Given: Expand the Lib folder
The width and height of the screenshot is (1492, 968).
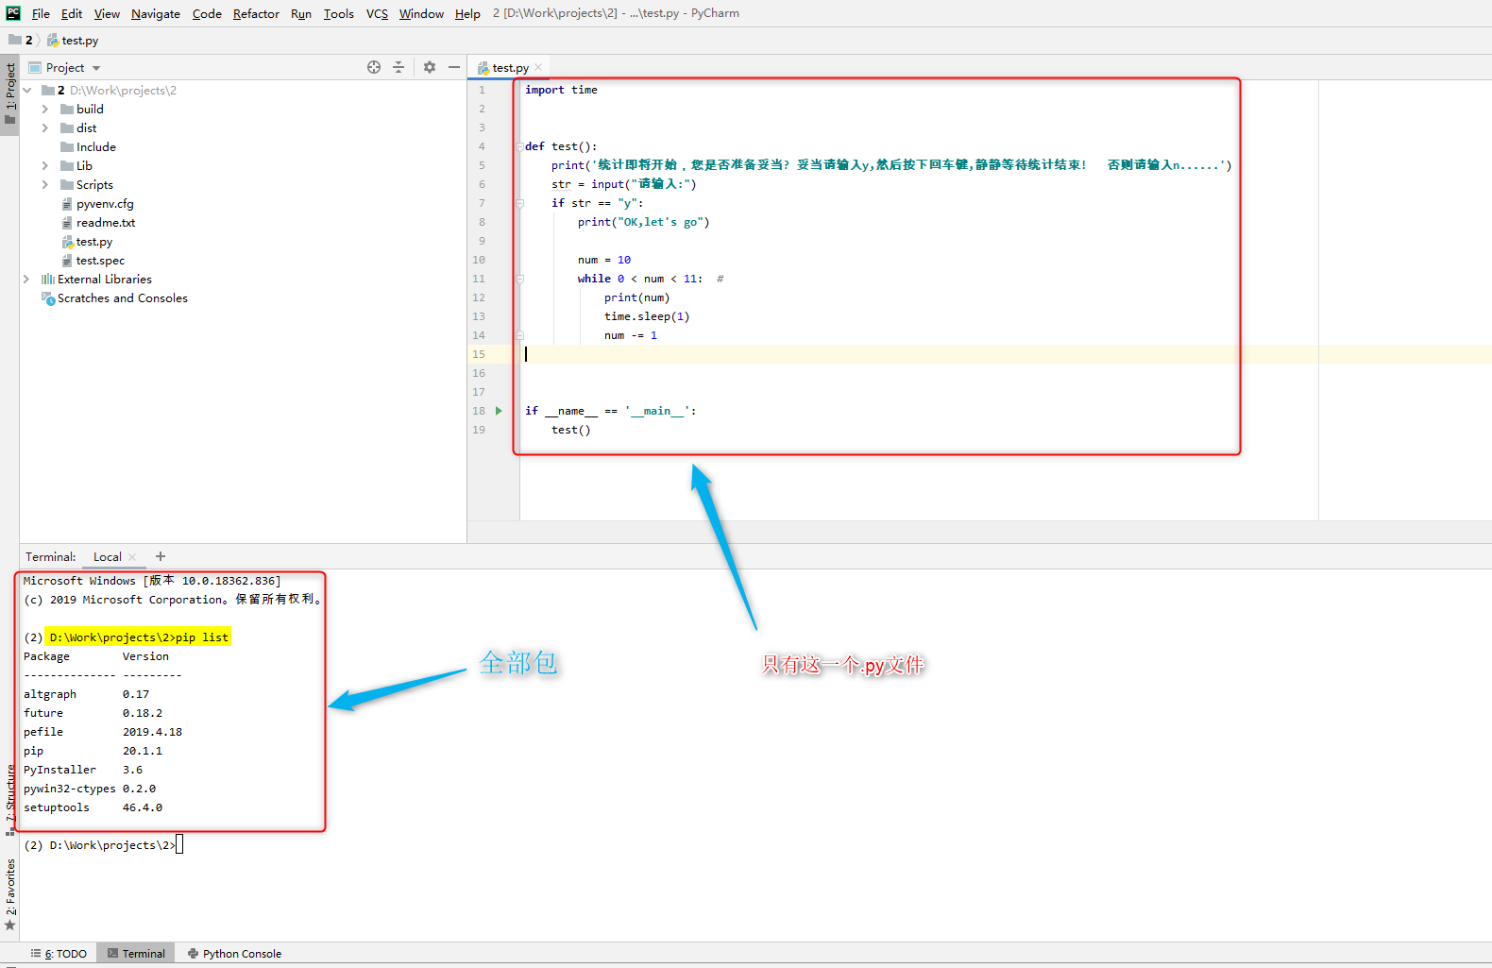Looking at the screenshot, I should coord(44,165).
